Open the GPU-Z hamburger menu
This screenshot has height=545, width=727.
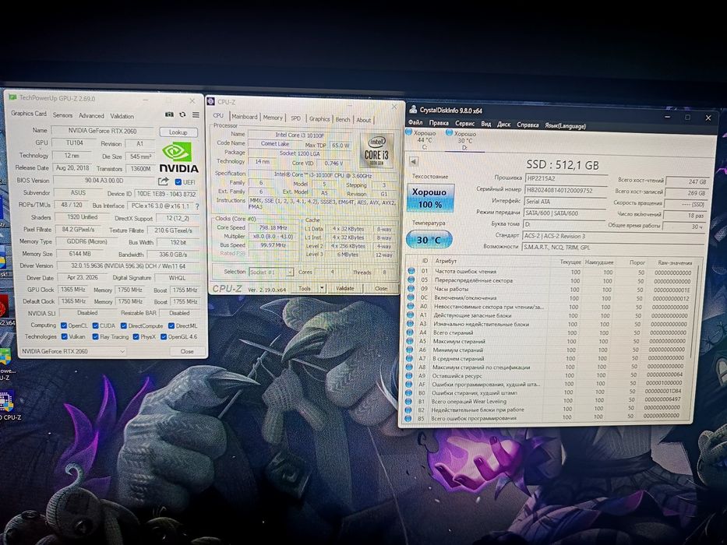point(196,115)
